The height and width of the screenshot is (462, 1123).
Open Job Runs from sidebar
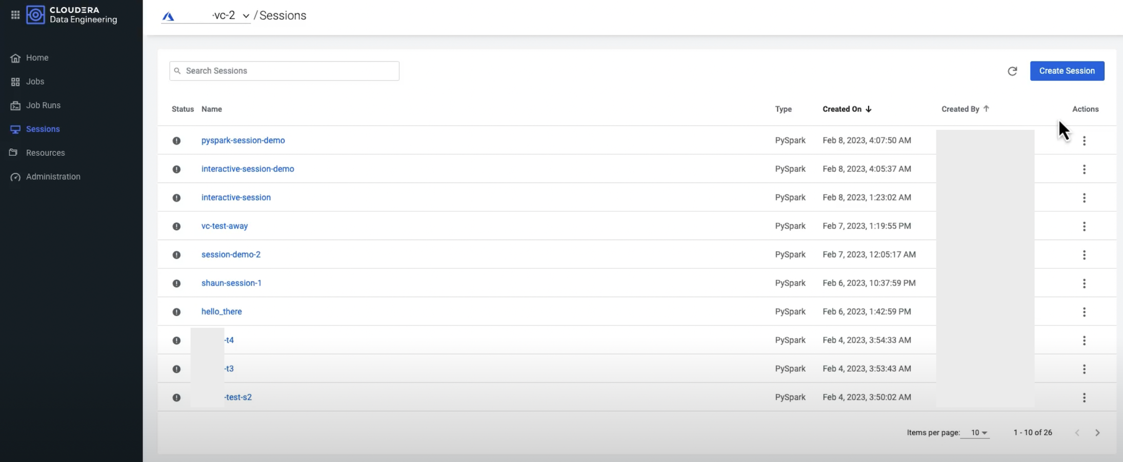(x=43, y=105)
